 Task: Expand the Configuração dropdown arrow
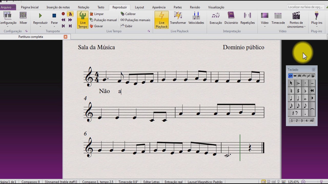[8, 26]
